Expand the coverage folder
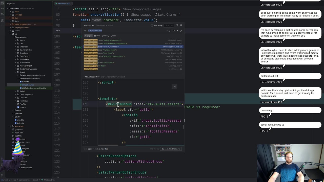Screen dimensions: 324x182 [10, 15]
